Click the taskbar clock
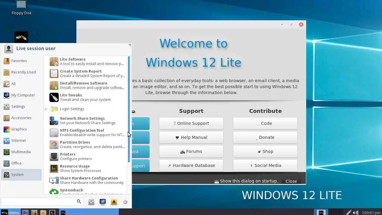The image size is (382, 215). [371, 213]
